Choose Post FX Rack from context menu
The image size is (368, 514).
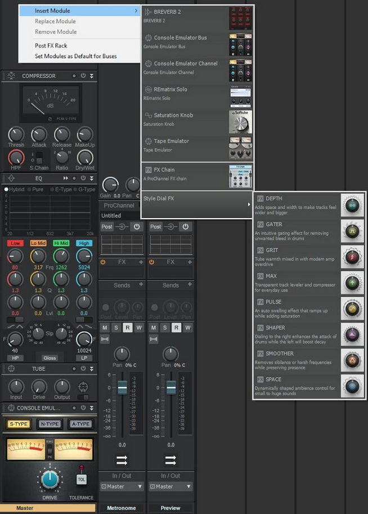(51, 46)
